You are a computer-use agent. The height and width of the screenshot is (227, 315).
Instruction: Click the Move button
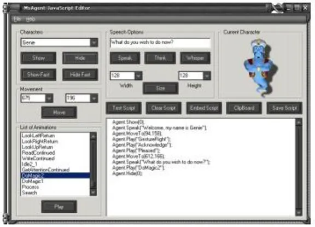[59, 112]
